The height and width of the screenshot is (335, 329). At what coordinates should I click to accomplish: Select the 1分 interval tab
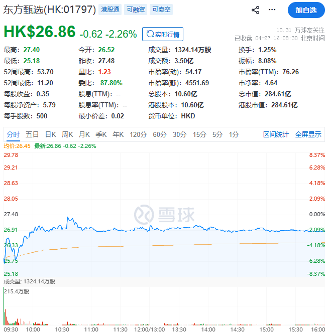click(234, 134)
